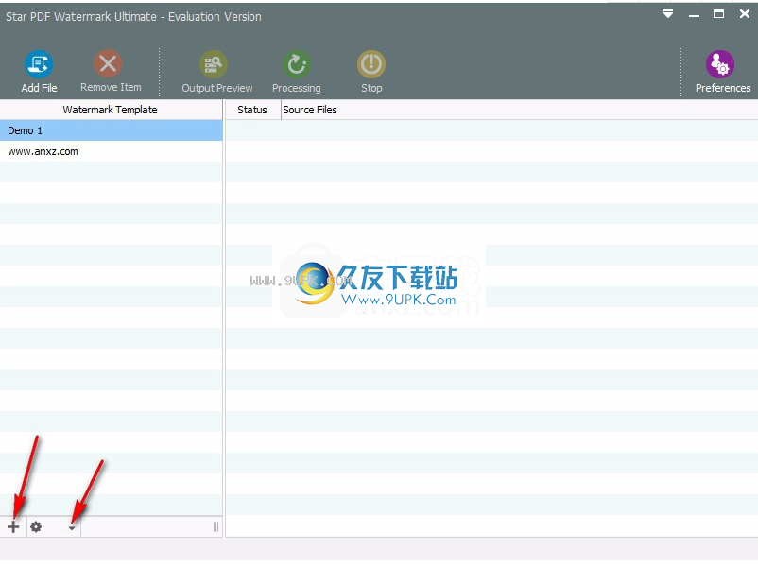
Task: Open the title bar dropdown menu arrow
Action: [x=668, y=14]
